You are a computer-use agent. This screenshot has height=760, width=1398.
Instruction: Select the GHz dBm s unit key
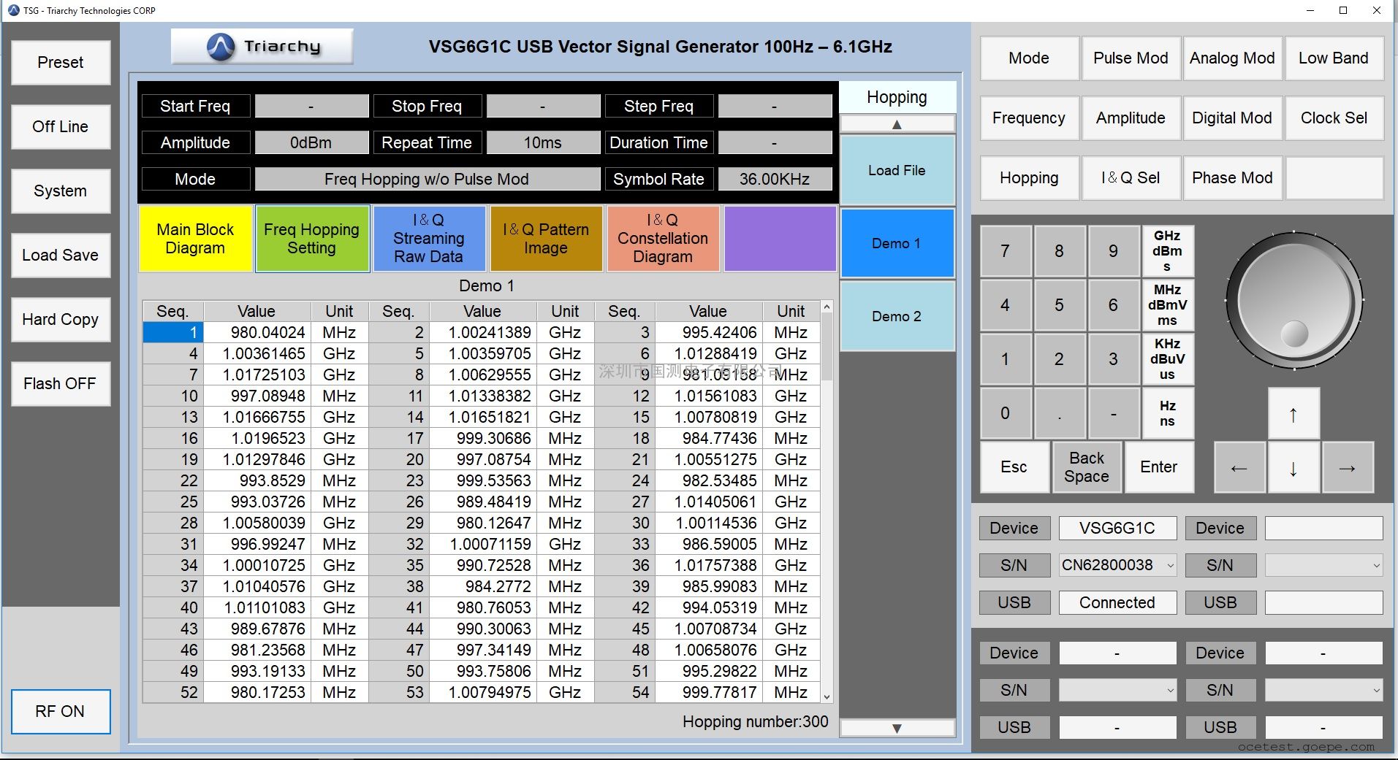click(1167, 251)
